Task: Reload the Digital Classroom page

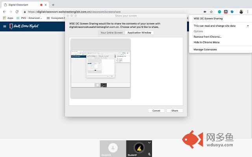Action: tap(17, 12)
